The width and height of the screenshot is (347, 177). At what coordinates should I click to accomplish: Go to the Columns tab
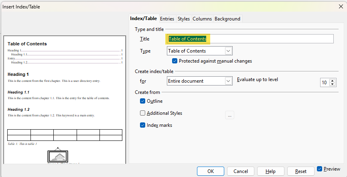(202, 19)
